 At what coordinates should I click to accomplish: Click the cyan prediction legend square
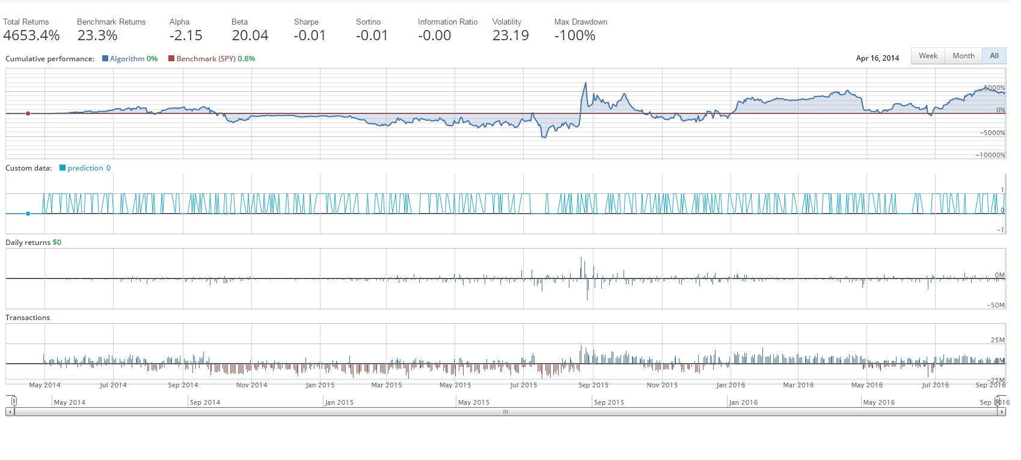[63, 168]
